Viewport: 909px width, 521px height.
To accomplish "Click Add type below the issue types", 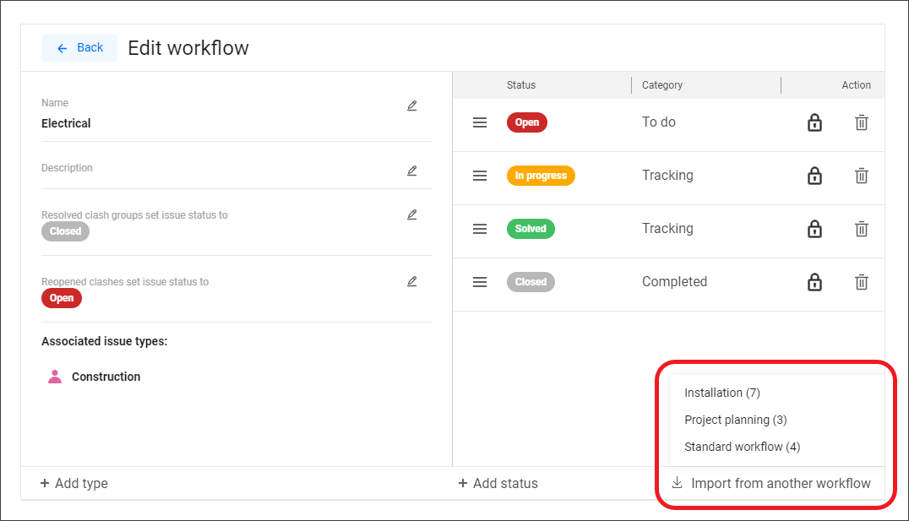I will click(x=74, y=483).
